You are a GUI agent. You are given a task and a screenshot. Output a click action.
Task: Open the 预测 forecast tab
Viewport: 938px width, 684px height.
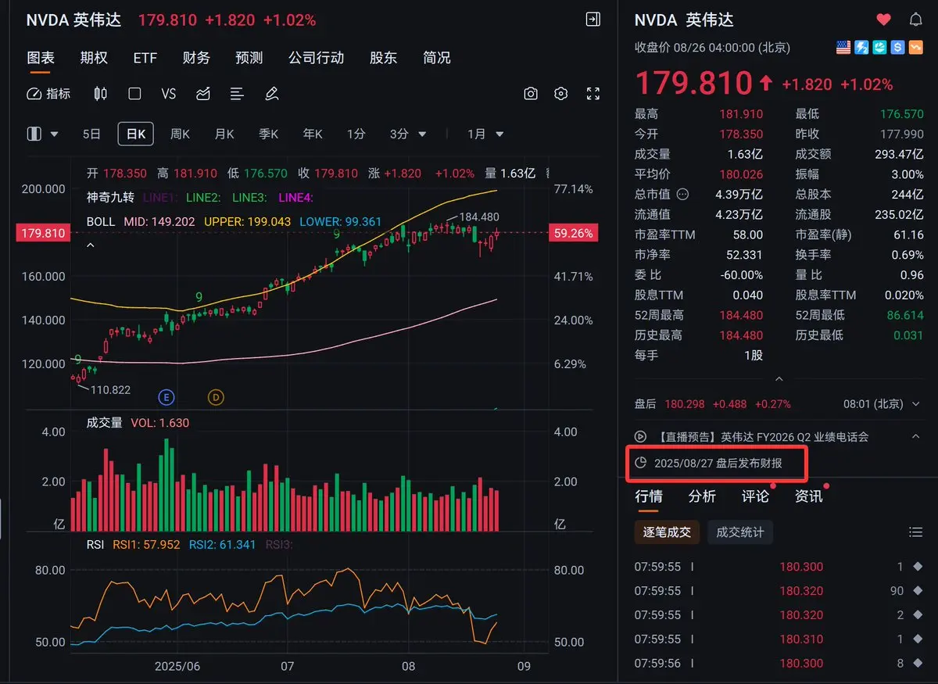(x=249, y=58)
